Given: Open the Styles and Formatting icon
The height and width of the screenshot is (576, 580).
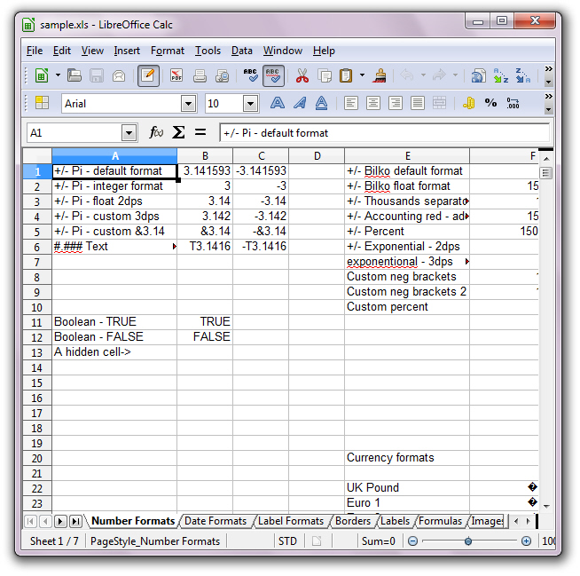Looking at the screenshot, I should (x=42, y=103).
